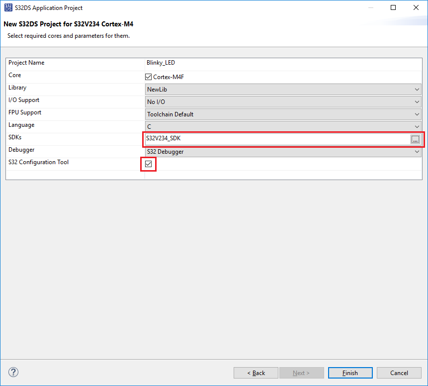Open the SDKs browse ellipsis button
Image resolution: width=428 pixels, height=386 pixels.
coord(415,139)
